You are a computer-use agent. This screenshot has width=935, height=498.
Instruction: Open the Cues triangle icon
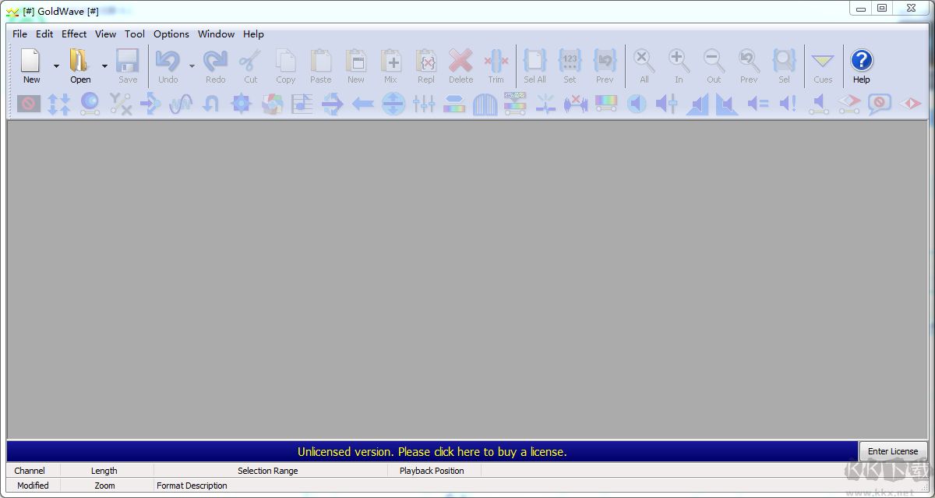tap(823, 61)
